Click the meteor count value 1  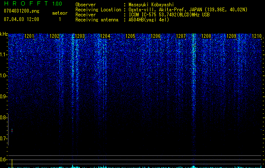(60, 19)
